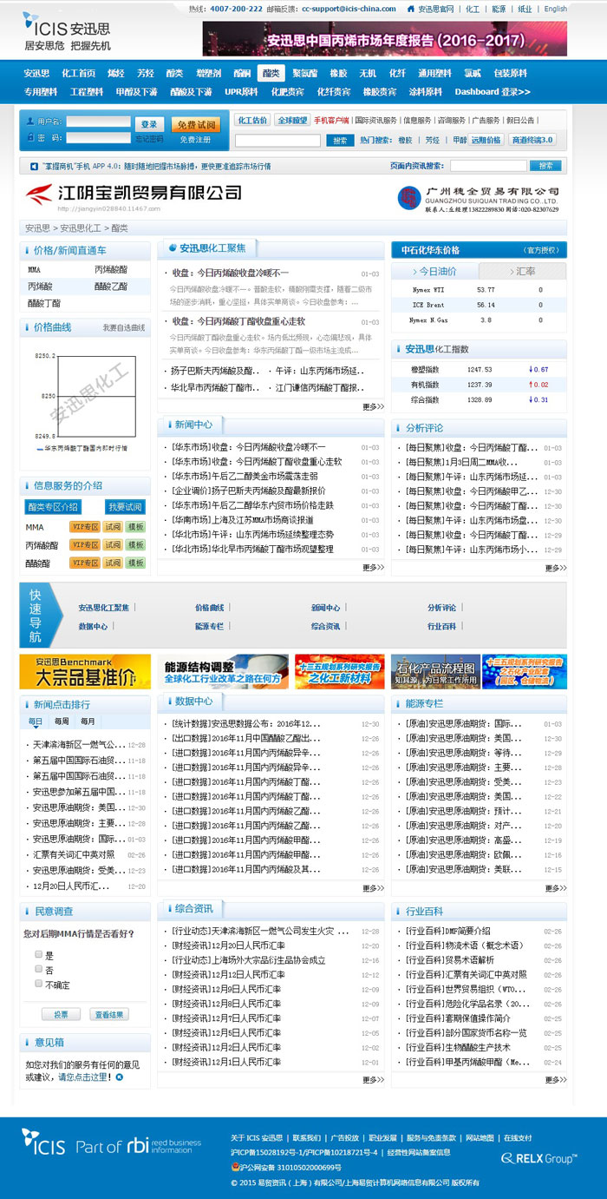
Task: Click the blue dot icon before 安迅思化工聚焦
Action: (173, 248)
